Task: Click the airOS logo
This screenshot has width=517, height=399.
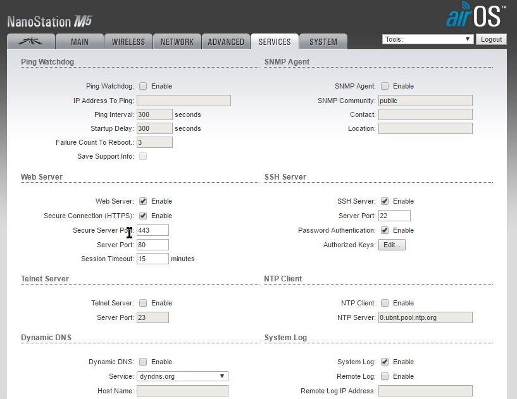Action: coord(475,15)
